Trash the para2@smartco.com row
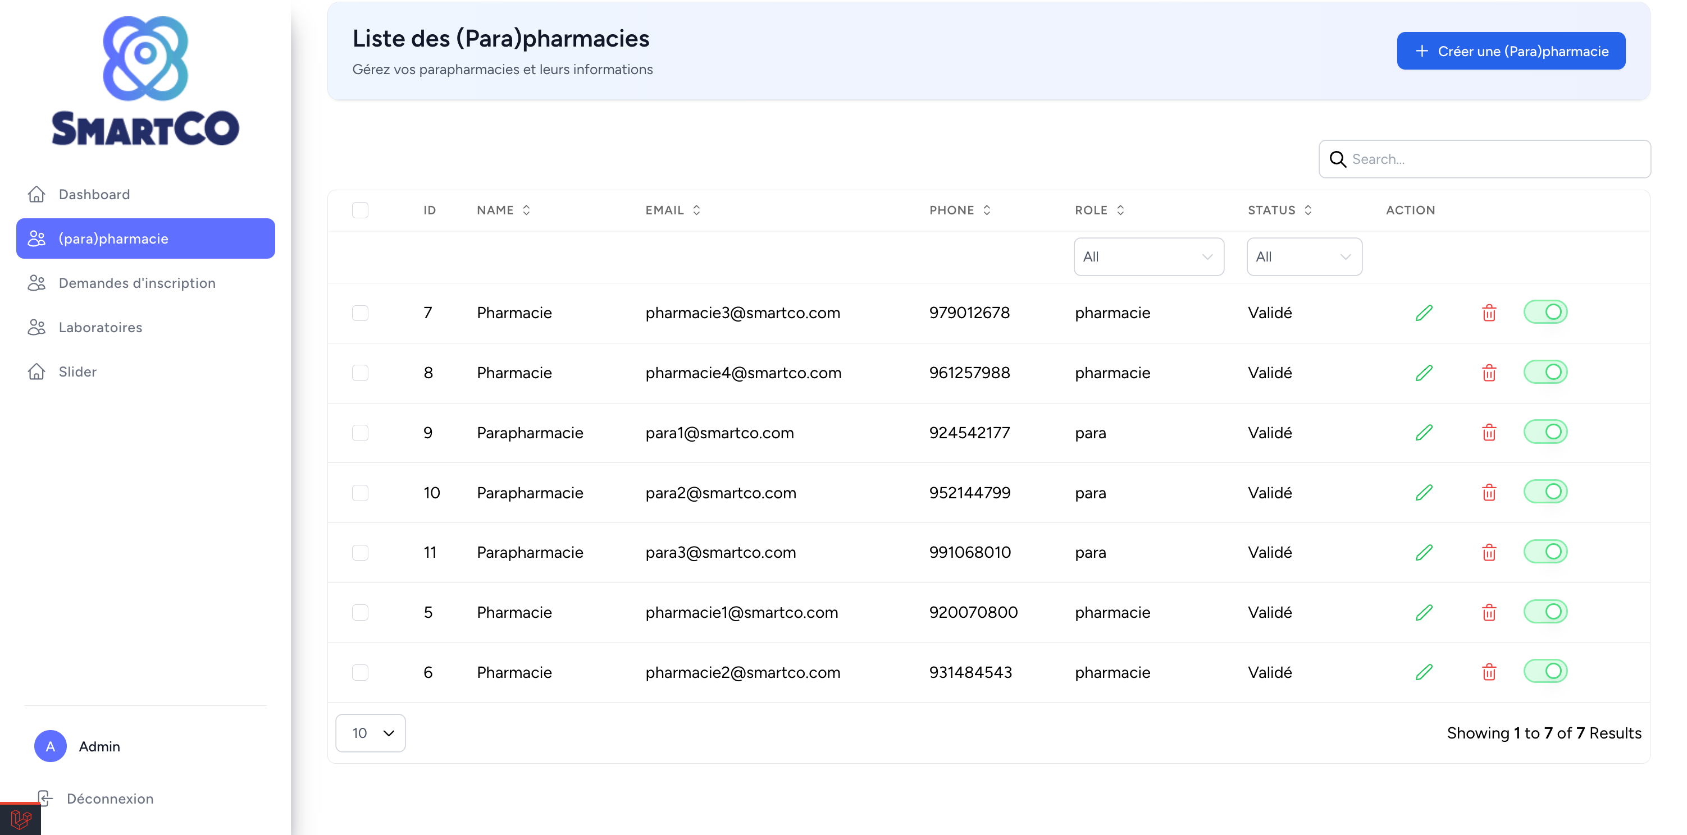 (x=1489, y=493)
